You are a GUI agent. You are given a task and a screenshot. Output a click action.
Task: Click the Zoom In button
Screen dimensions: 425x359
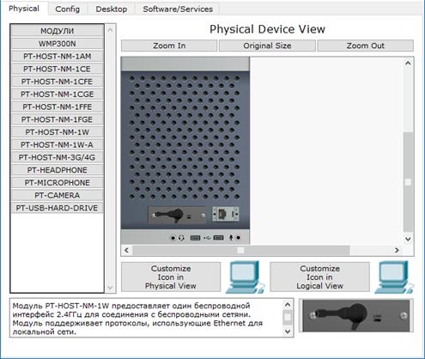[x=169, y=46]
